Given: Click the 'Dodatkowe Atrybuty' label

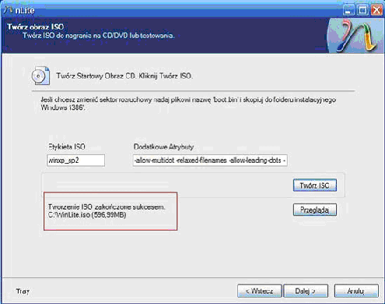Looking at the screenshot, I should [x=163, y=147].
